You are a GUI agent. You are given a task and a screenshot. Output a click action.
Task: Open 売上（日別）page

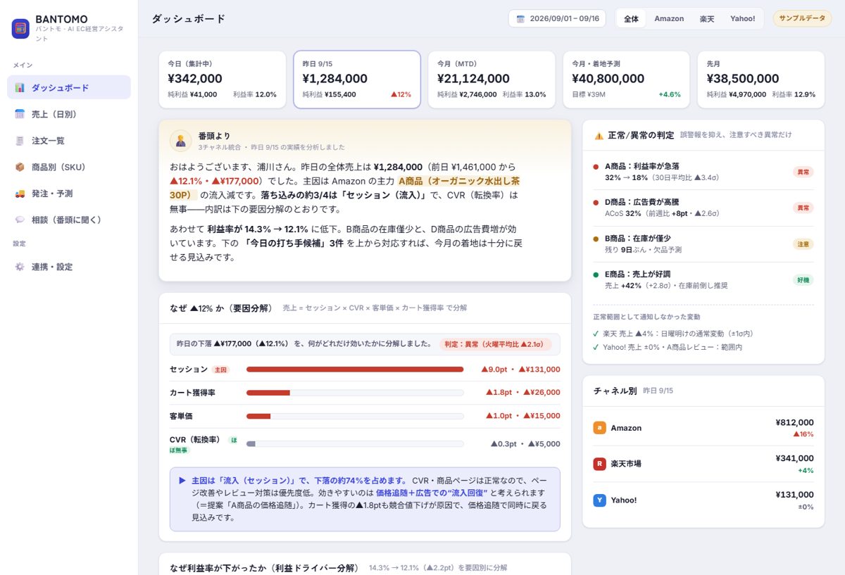tap(69, 114)
